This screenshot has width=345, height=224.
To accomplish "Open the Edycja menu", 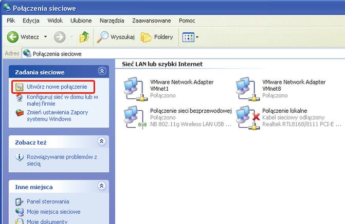I will (31, 21).
